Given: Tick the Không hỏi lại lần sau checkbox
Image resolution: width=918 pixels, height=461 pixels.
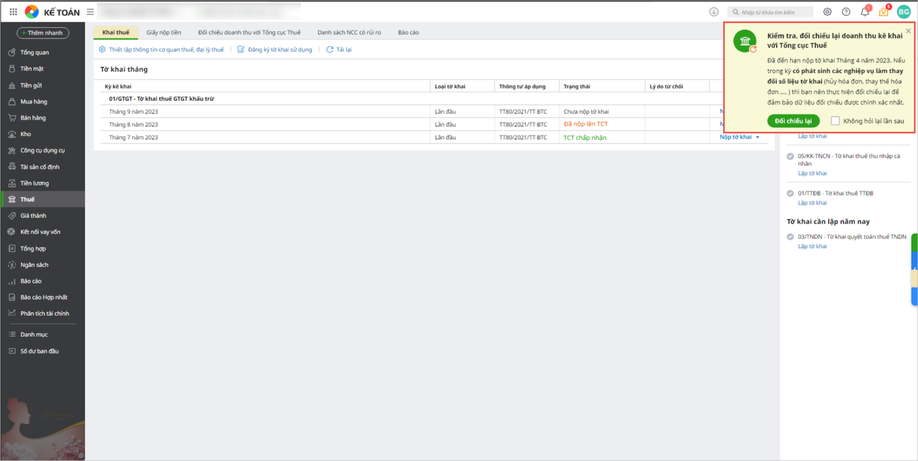Looking at the screenshot, I should (x=836, y=121).
